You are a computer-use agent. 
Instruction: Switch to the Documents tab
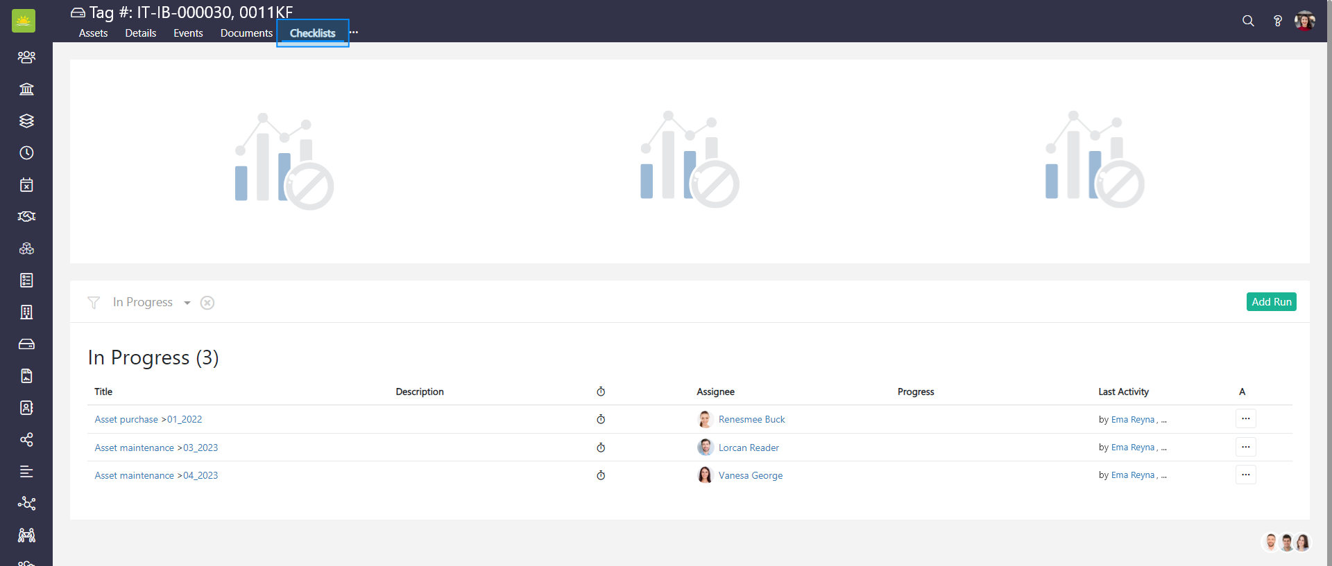click(246, 33)
